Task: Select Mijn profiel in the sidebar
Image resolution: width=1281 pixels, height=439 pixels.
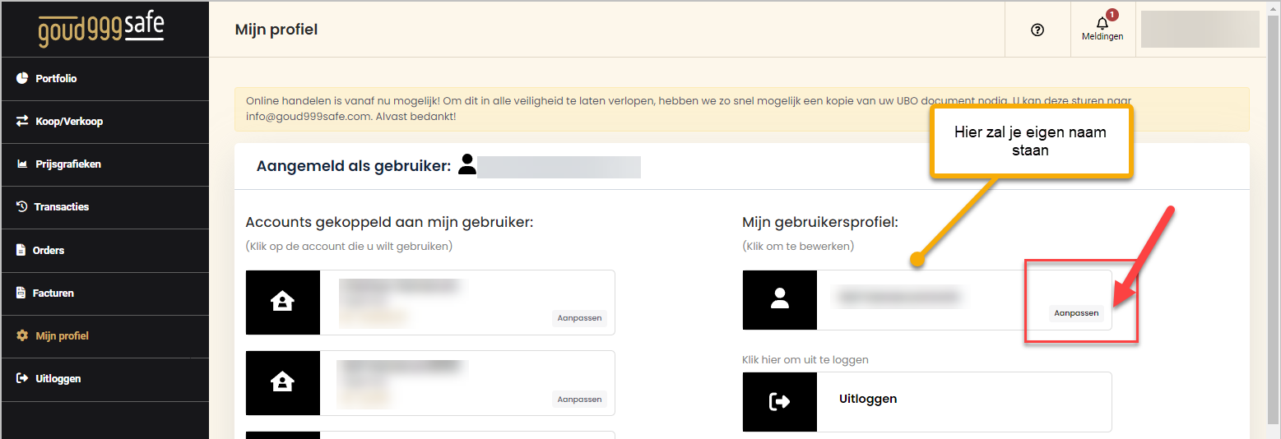Action: click(x=104, y=336)
